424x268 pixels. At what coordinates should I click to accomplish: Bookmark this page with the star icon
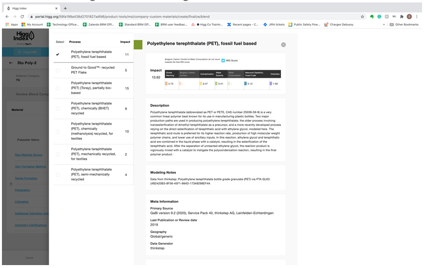(x=362, y=17)
